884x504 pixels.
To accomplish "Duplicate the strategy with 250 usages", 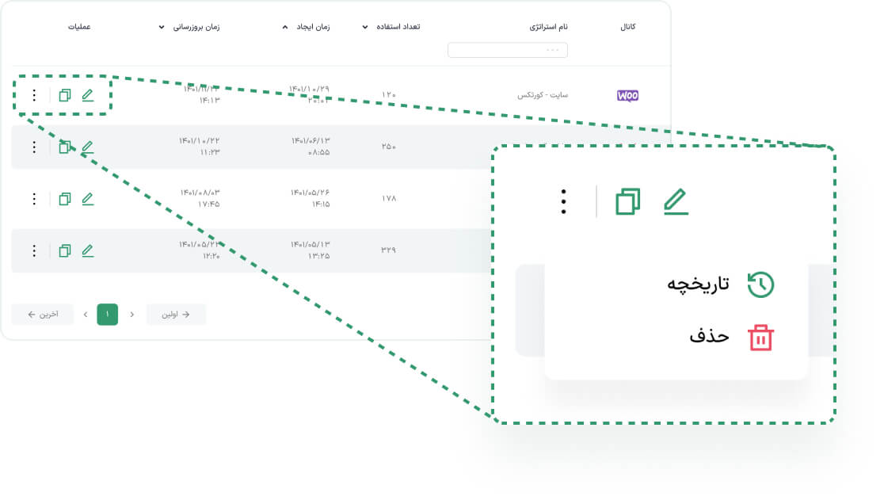I will point(65,147).
